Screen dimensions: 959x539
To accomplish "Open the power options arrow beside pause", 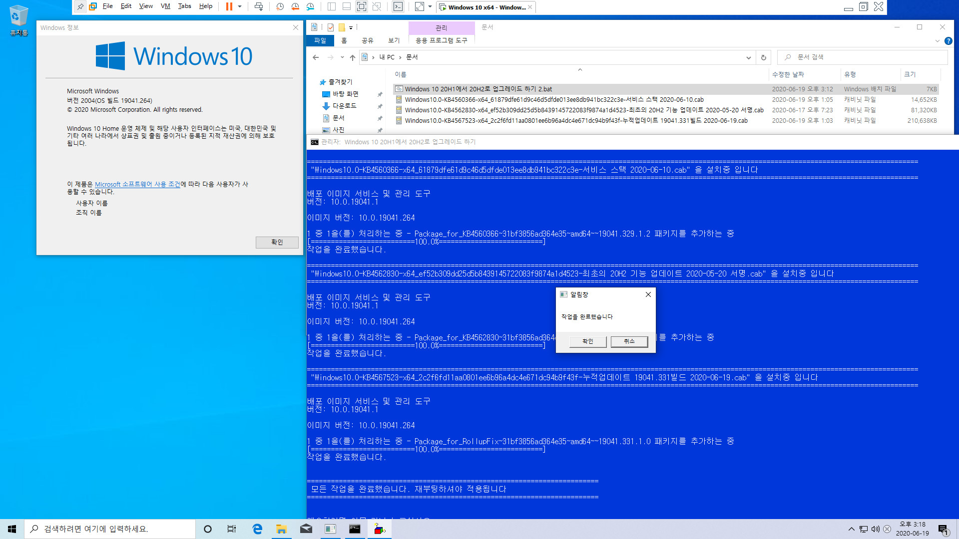I will pos(240,6).
